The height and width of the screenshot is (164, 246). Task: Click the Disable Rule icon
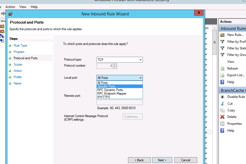click(222, 97)
